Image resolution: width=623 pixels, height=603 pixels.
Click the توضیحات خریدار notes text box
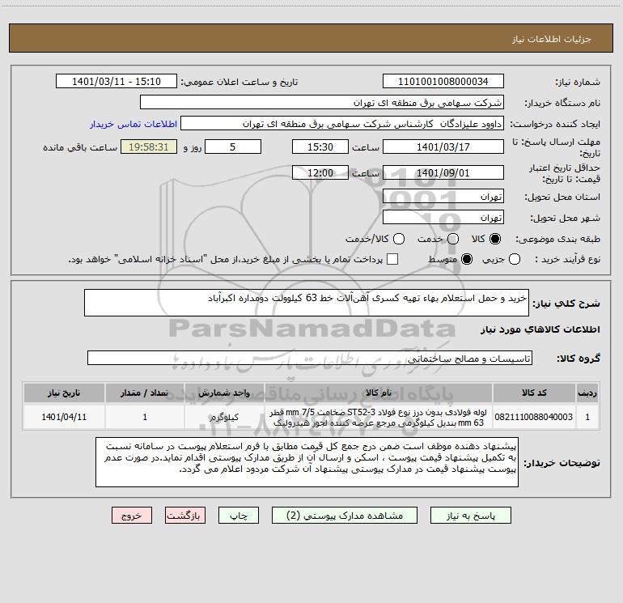point(307,462)
